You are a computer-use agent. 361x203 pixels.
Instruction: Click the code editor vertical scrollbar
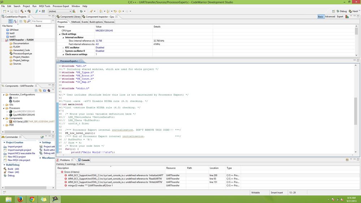click(x=356, y=111)
